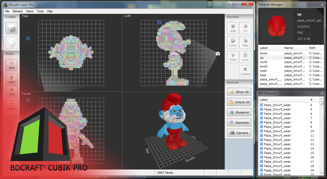The image size is (327, 179).
Task: Select Papa_Smurf_wear element number 4
Action: tap(289, 105)
